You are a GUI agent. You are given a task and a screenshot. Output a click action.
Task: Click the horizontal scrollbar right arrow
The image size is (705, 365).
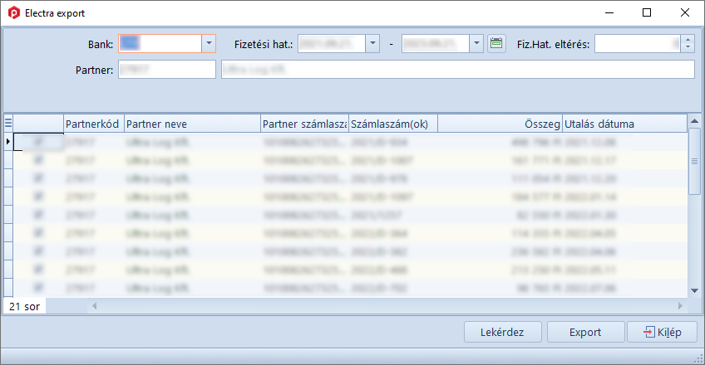680,306
